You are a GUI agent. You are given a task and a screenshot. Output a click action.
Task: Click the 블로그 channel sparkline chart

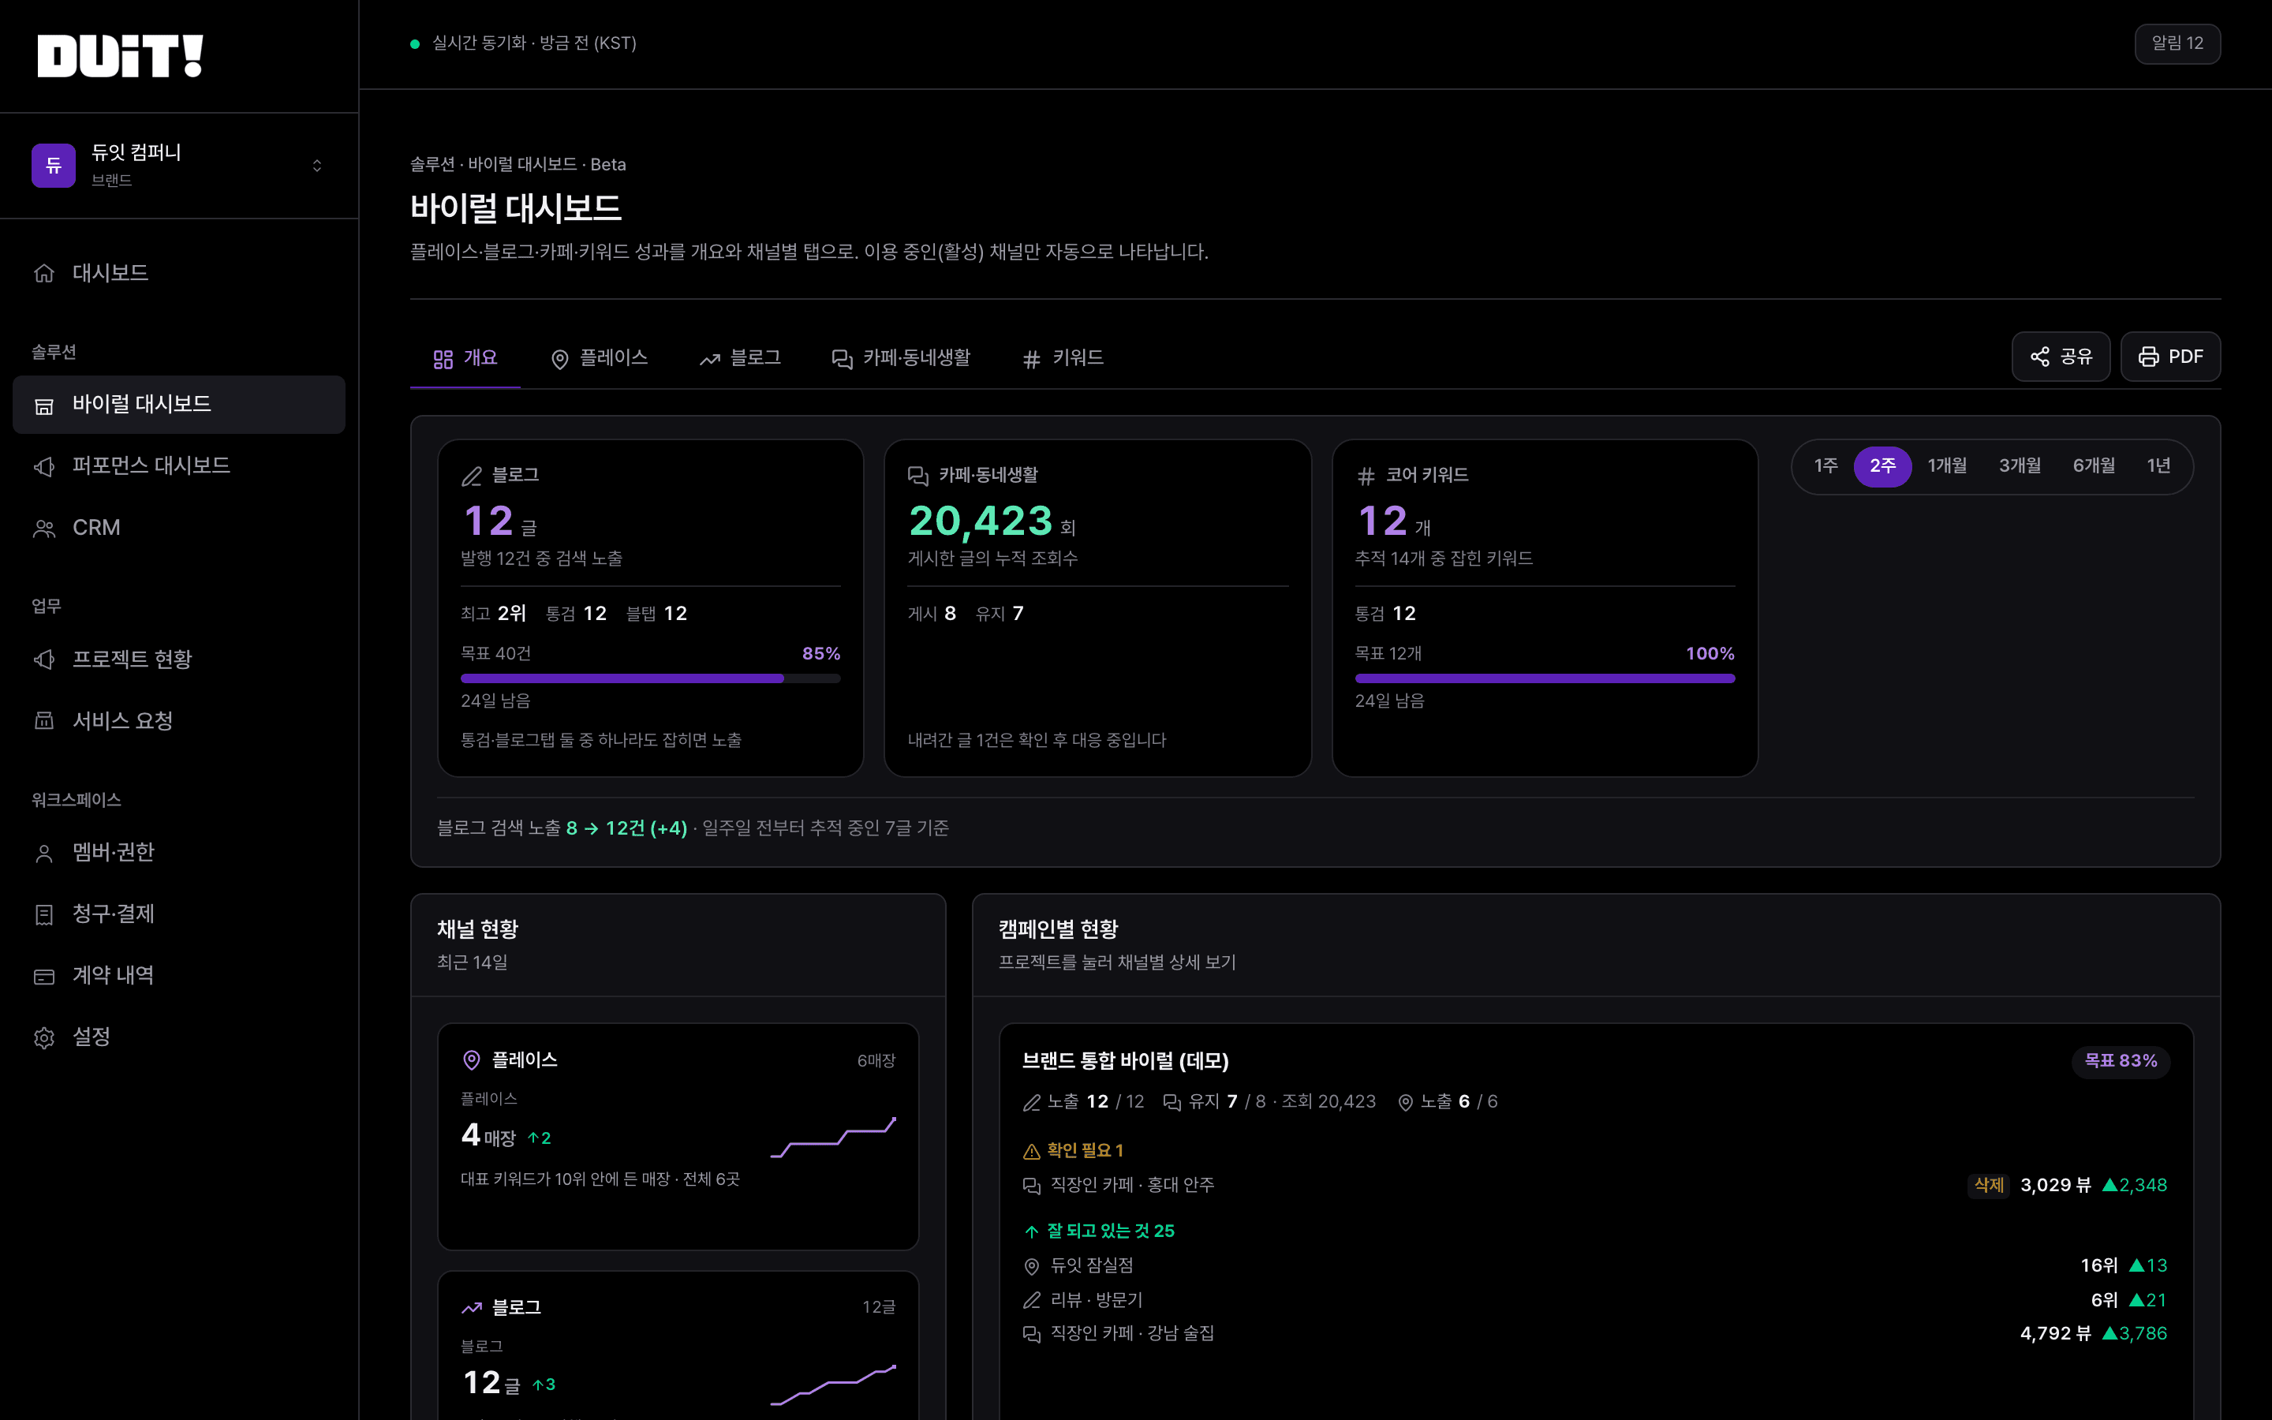coord(833,1384)
